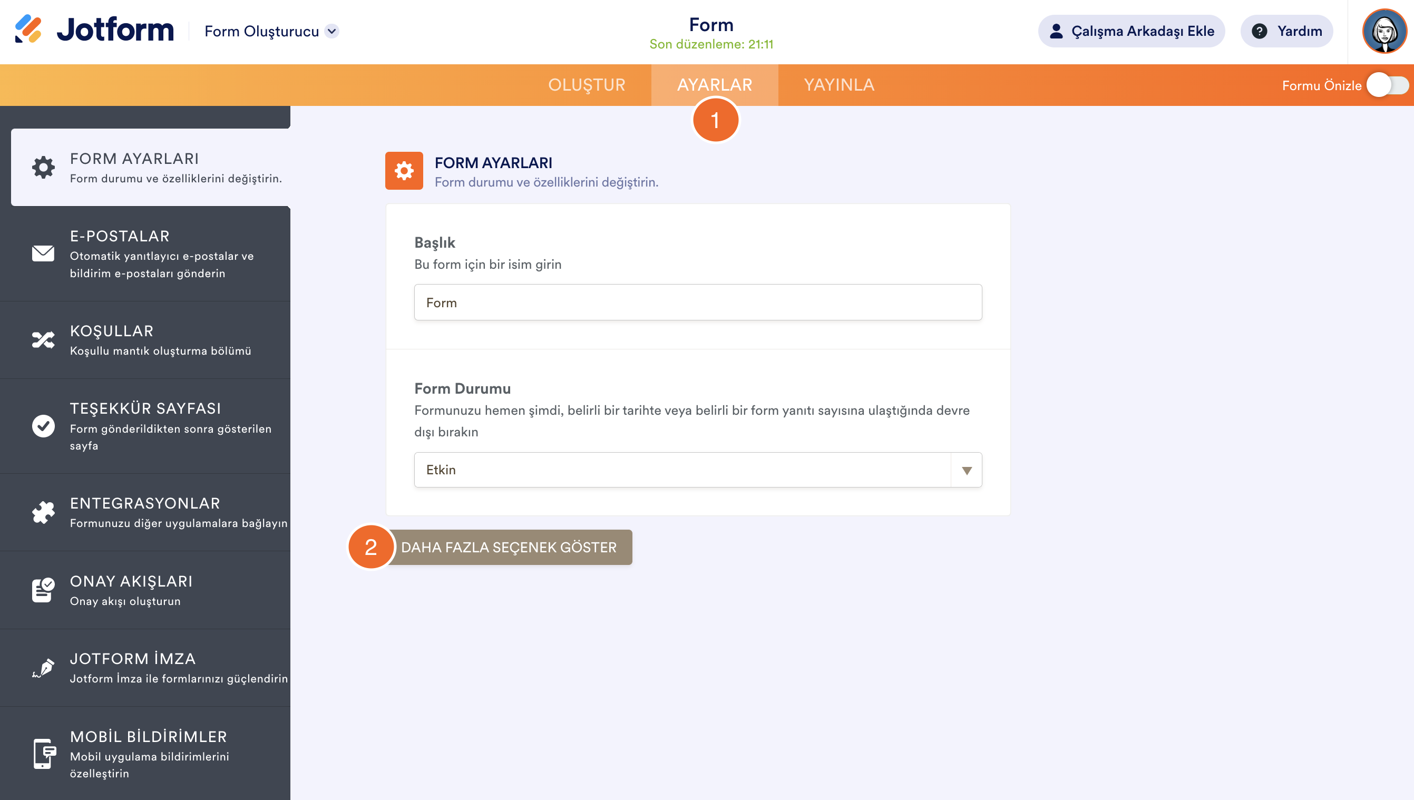Open the Form Durumu Etkin dropdown
This screenshot has height=800, width=1414.
click(x=681, y=470)
